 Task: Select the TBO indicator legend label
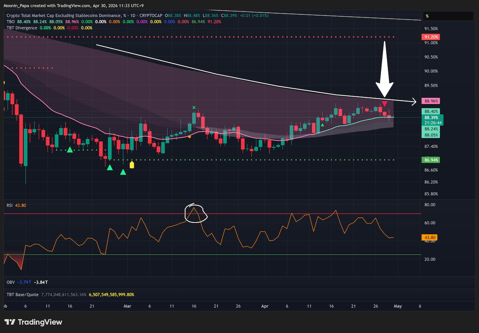coord(11,22)
